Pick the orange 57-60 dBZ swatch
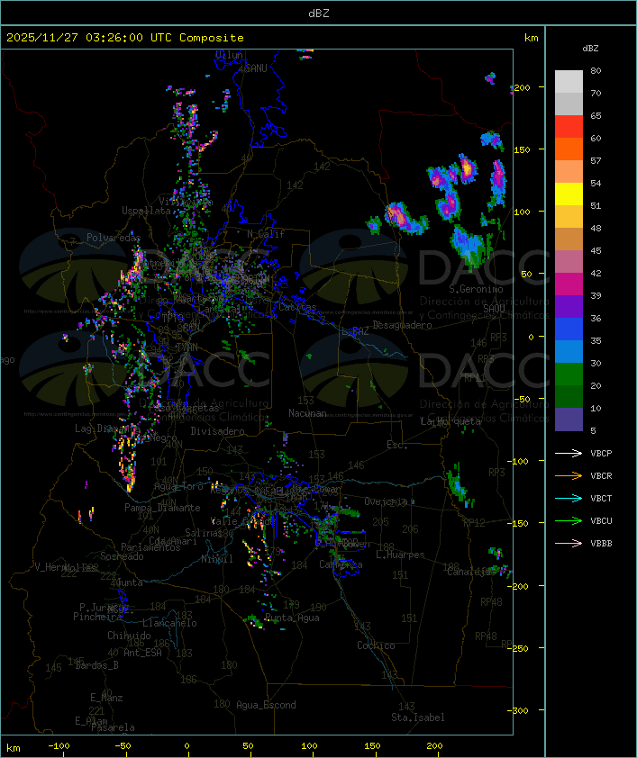Screen dimensions: 637x758 click(x=569, y=149)
